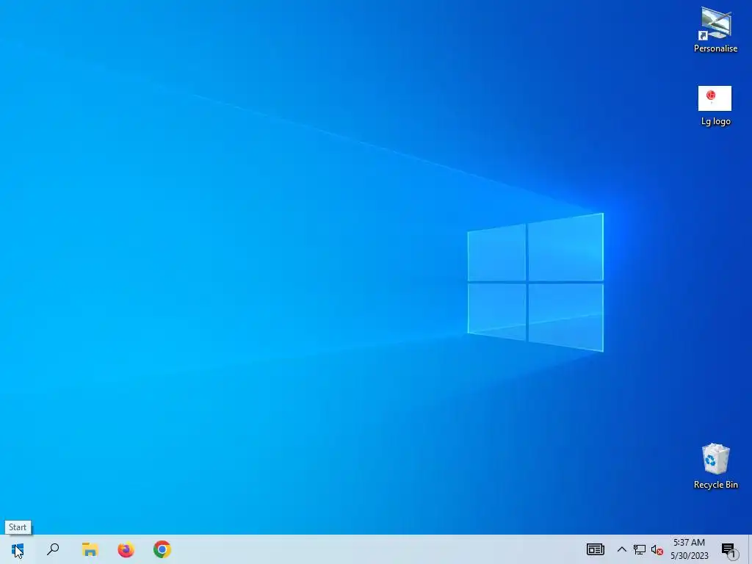Launch Google Chrome from taskbar
Image resolution: width=752 pixels, height=564 pixels.
click(162, 549)
